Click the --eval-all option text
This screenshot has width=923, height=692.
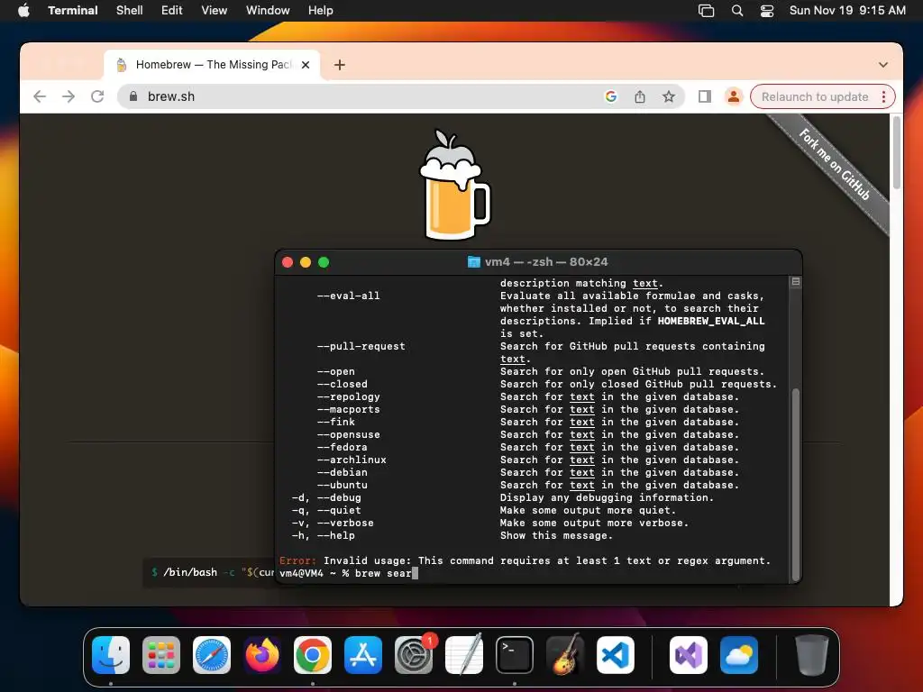[x=349, y=296]
